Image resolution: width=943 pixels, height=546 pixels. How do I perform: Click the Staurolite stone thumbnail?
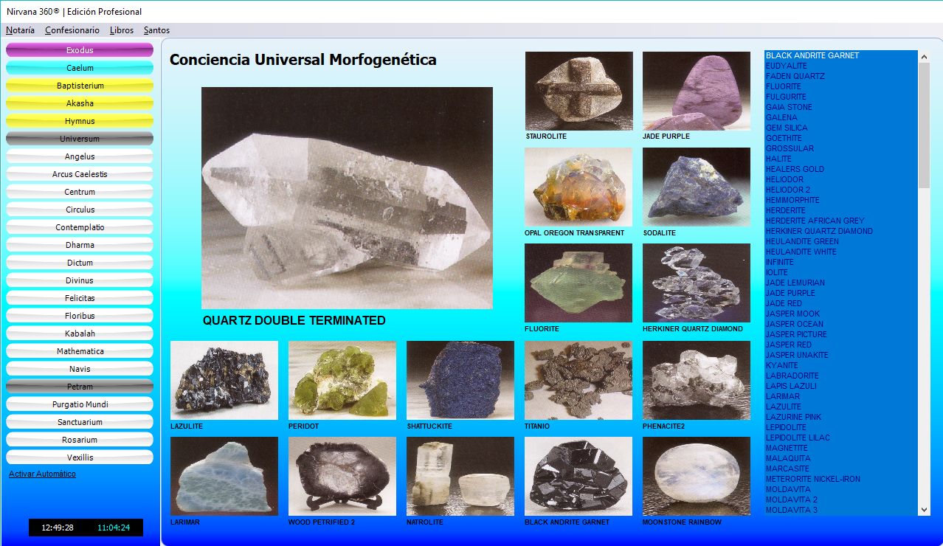click(x=578, y=91)
